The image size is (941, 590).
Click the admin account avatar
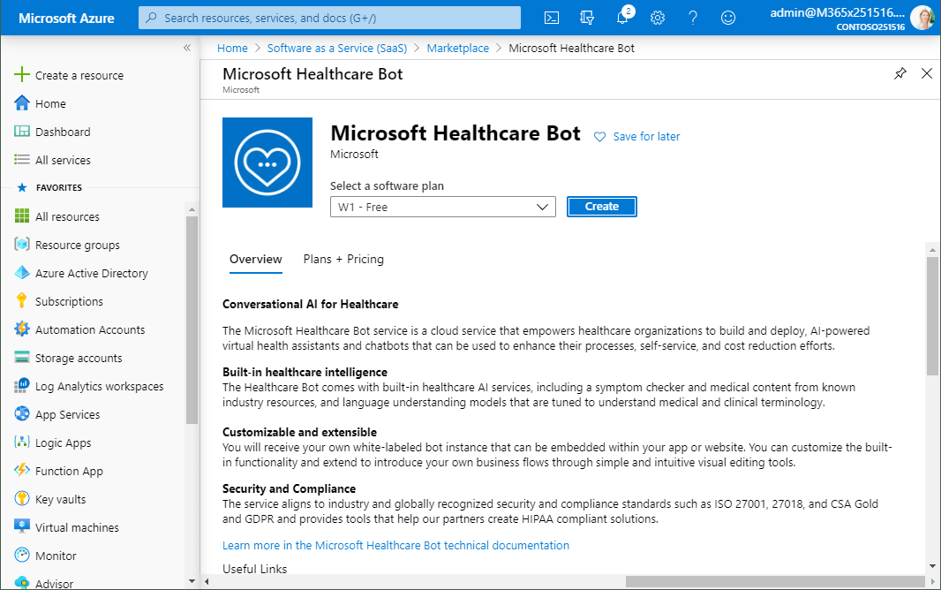pyautogui.click(x=922, y=18)
